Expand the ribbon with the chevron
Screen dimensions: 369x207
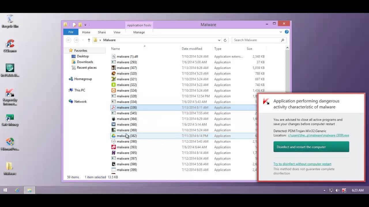coord(281,32)
